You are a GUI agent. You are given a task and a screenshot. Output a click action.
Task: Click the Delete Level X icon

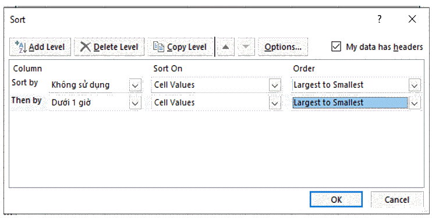[x=86, y=47]
